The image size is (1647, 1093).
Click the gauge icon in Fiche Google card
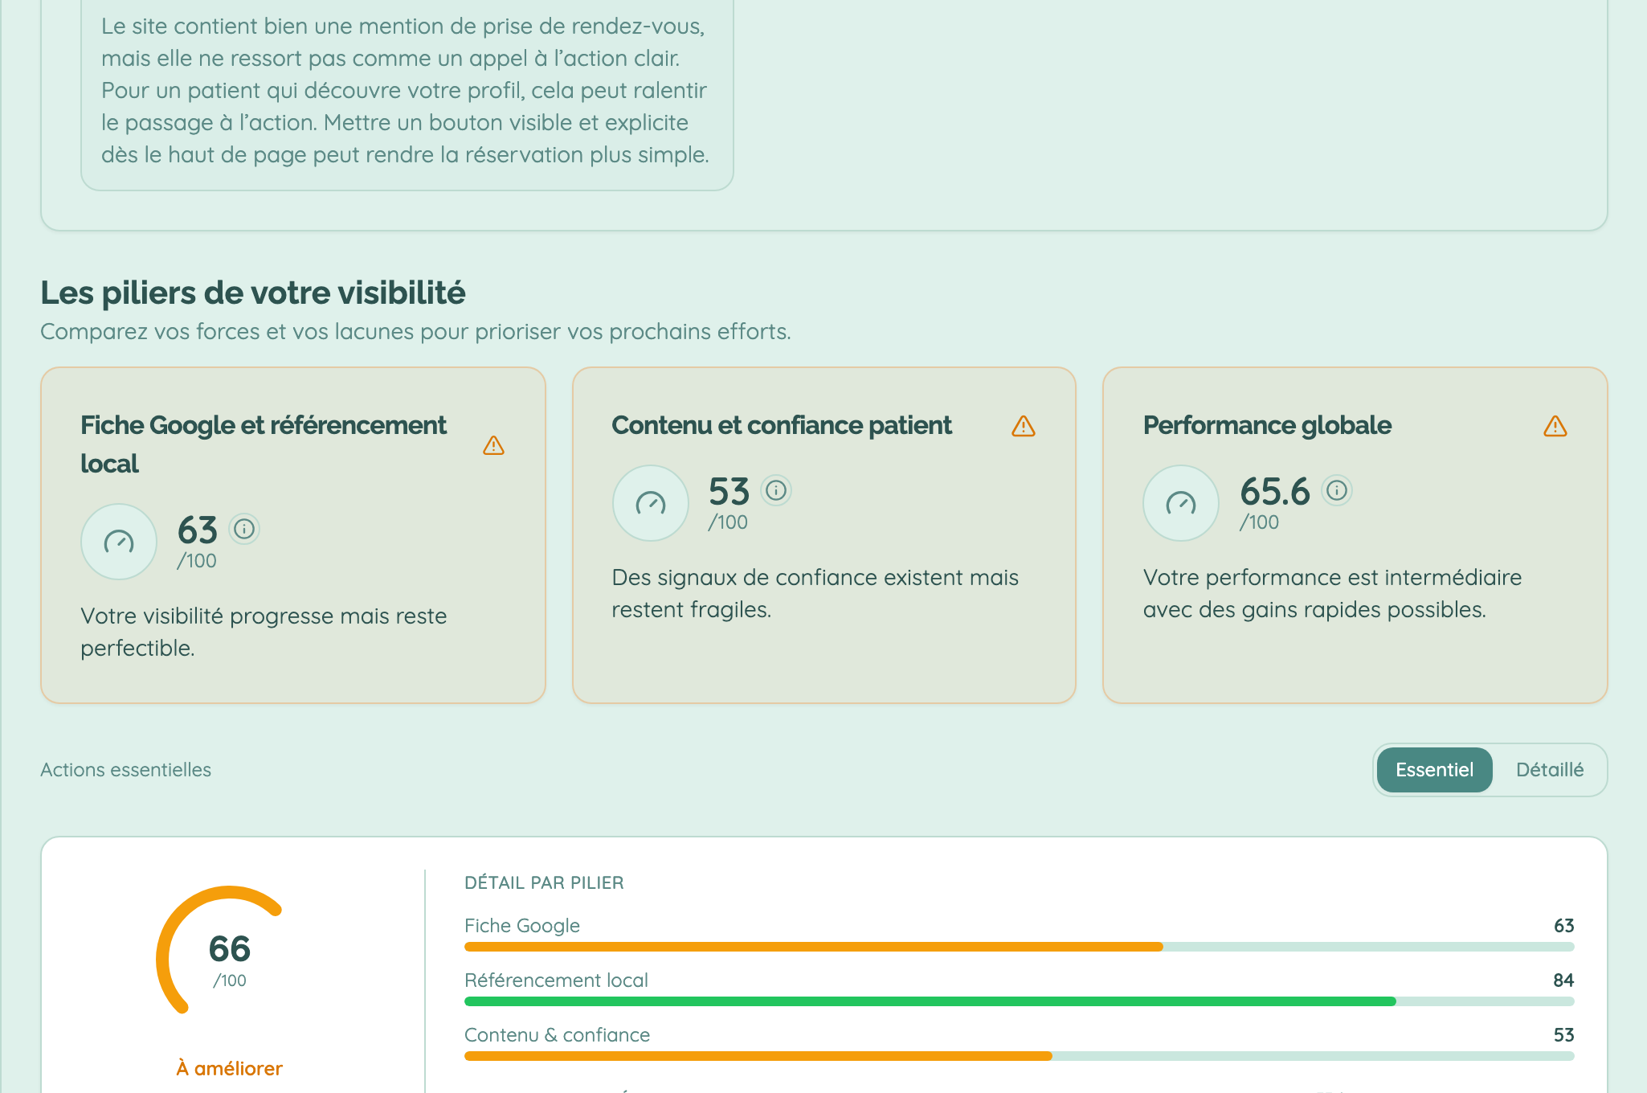tap(118, 542)
